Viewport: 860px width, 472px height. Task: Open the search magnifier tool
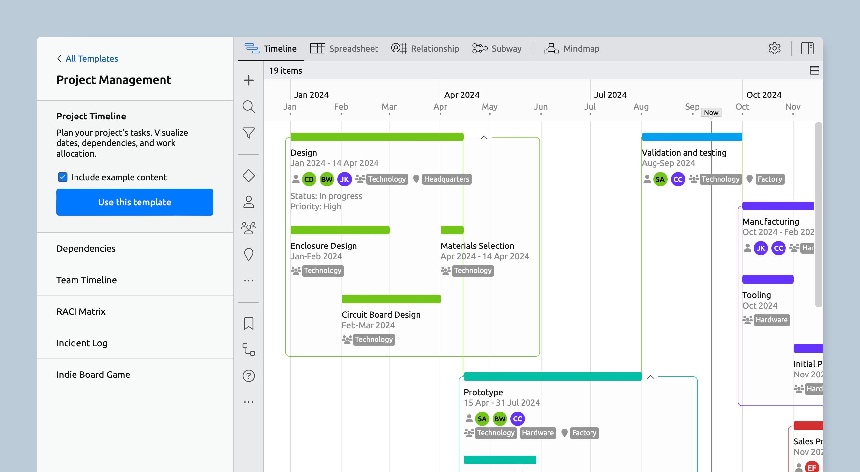248,107
